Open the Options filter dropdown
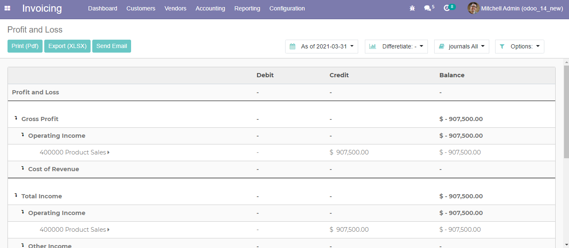569x248 pixels. pyautogui.click(x=519, y=46)
